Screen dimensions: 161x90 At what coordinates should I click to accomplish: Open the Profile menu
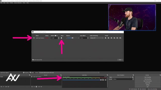[x=11, y=3]
